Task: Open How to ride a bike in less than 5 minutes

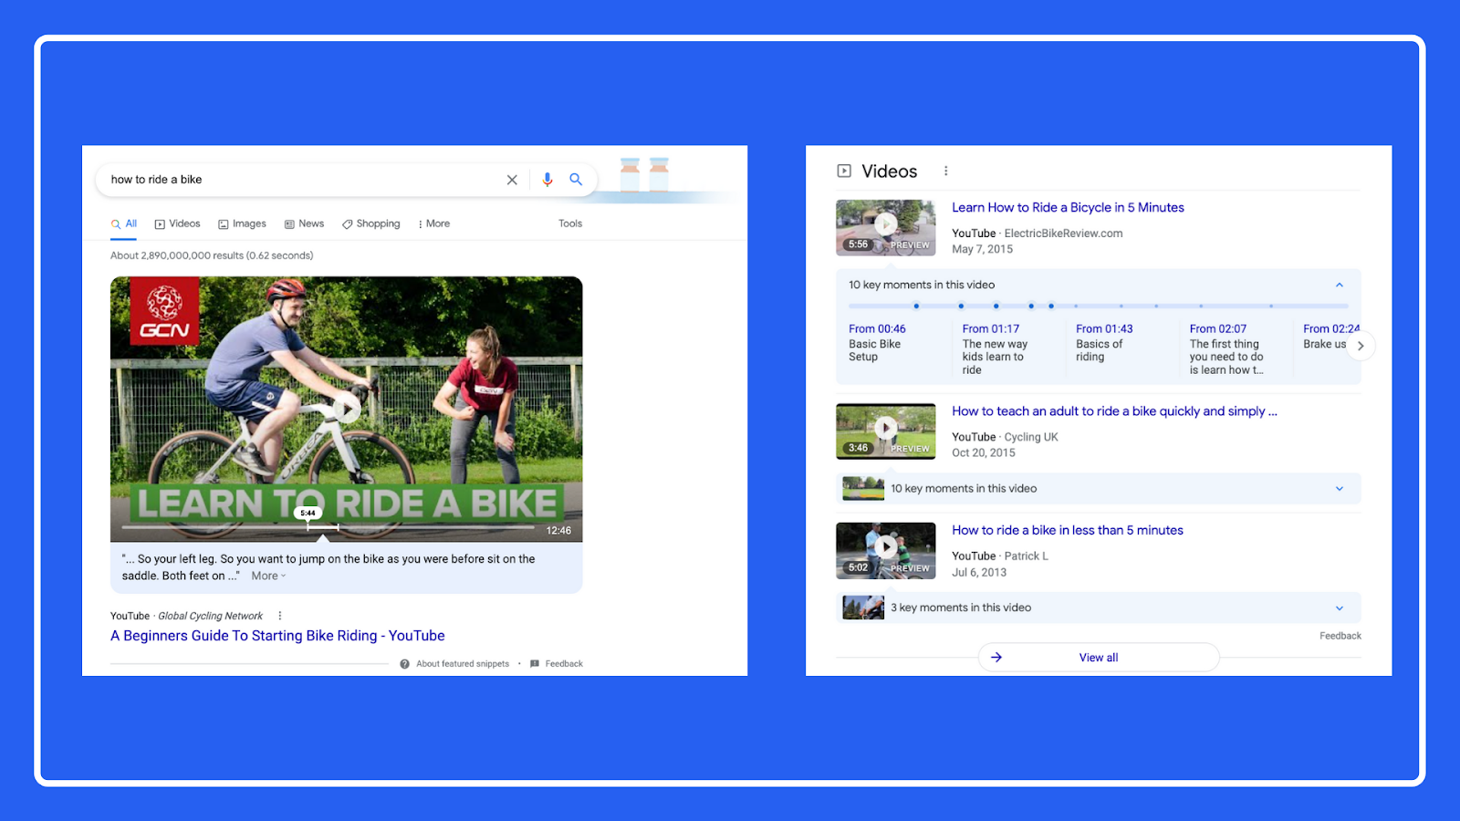Action: point(1068,530)
